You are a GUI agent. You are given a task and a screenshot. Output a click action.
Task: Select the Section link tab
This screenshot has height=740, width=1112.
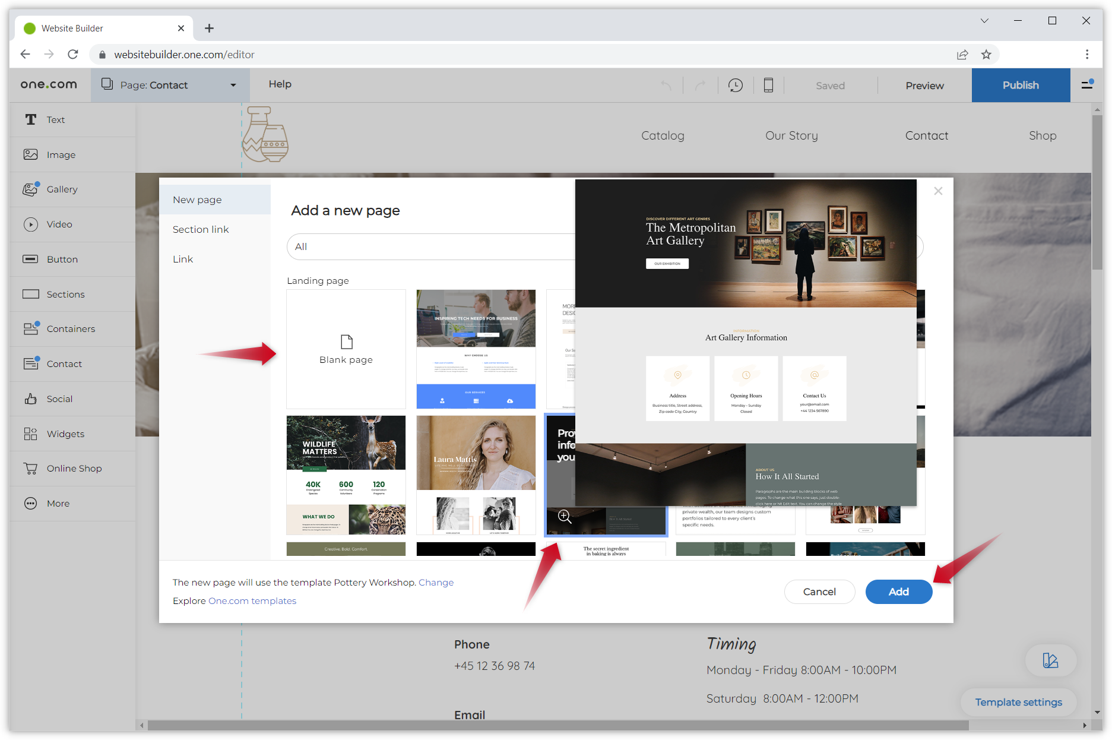point(201,229)
